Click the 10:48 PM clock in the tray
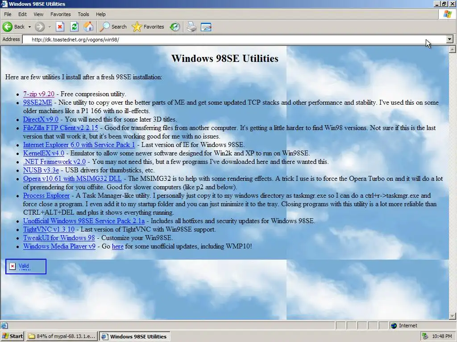 point(442,336)
